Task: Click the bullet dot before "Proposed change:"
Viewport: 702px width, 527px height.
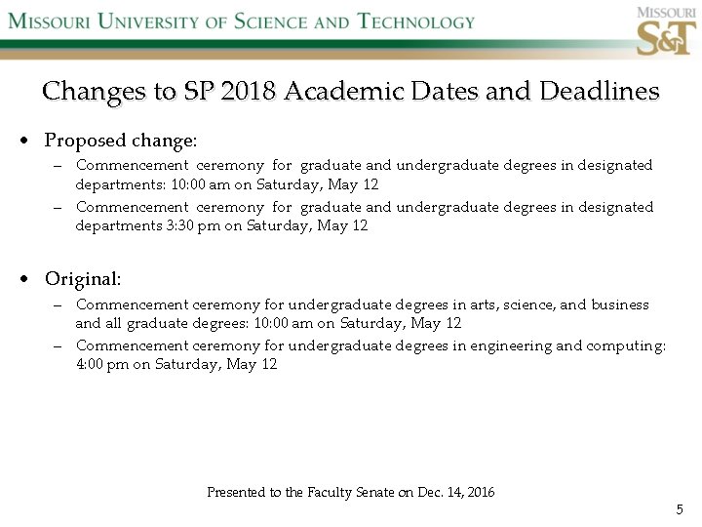Action: click(x=31, y=142)
